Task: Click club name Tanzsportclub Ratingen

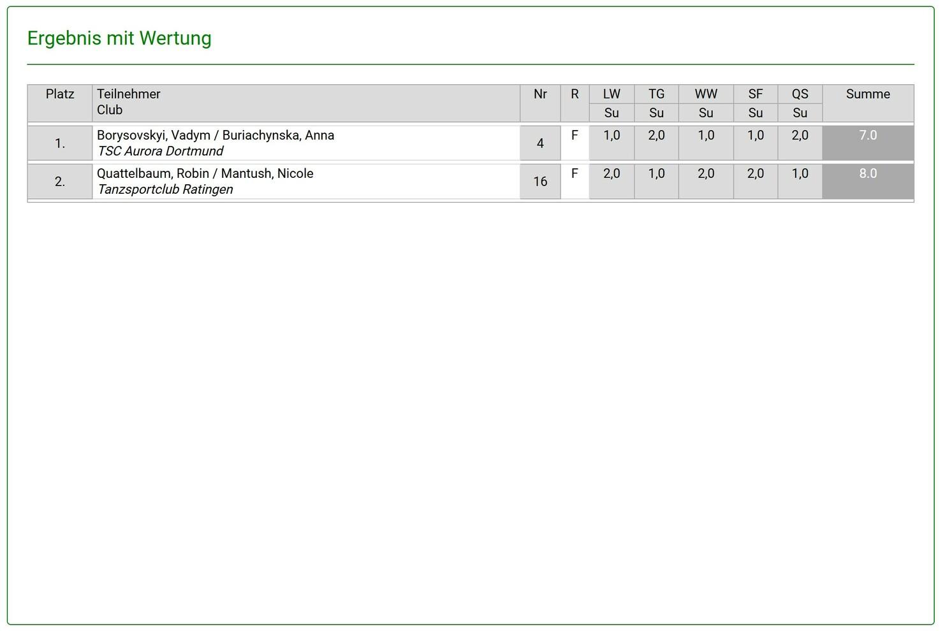Action: click(x=165, y=189)
